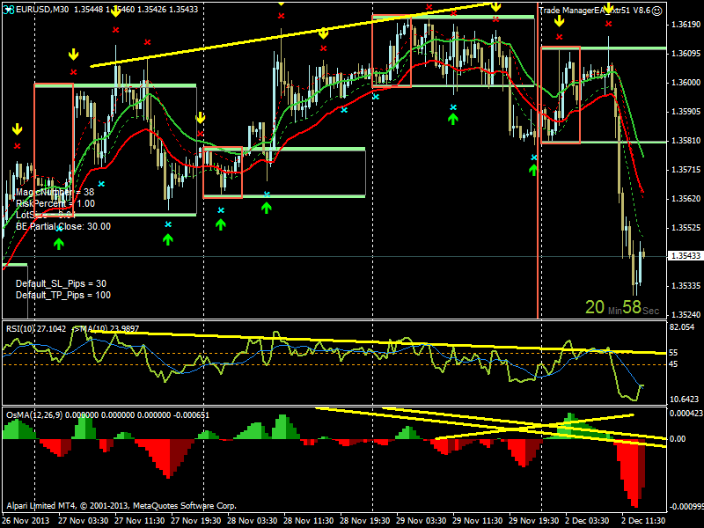Click price axis value 1.35620
The height and width of the screenshot is (528, 704).
[686, 199]
